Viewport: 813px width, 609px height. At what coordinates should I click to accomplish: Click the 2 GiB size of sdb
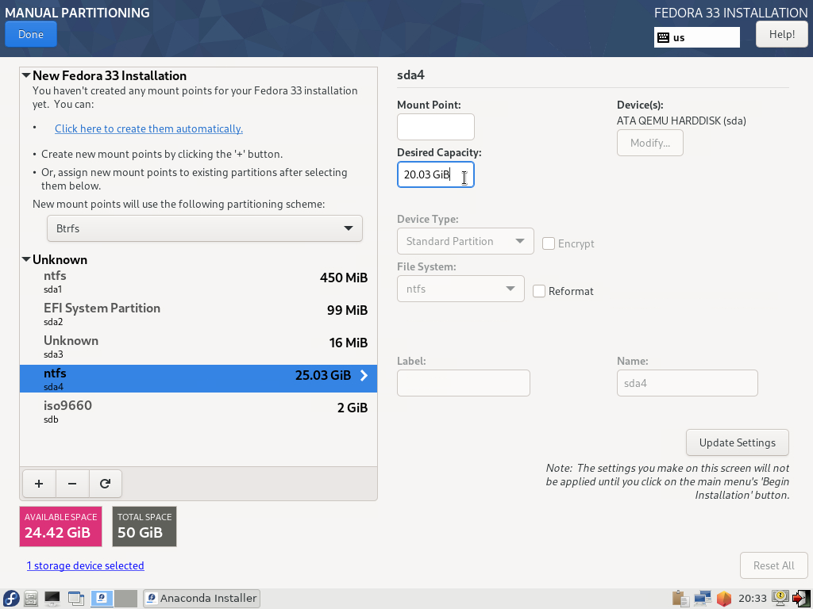353,408
